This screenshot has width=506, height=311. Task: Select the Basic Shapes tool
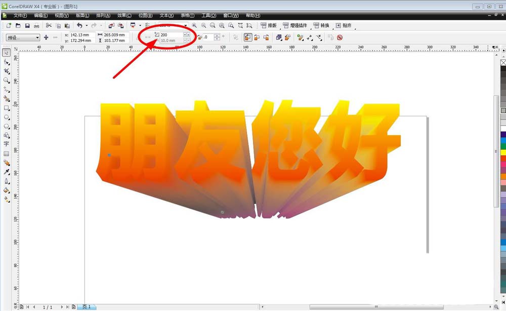(x=7, y=135)
